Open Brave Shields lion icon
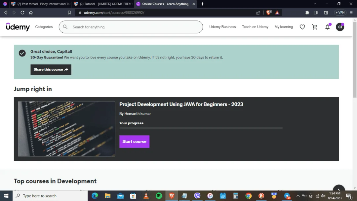357x201 pixels. [269, 13]
